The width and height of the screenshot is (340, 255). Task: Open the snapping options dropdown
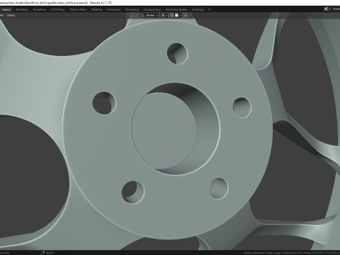[x=178, y=16]
